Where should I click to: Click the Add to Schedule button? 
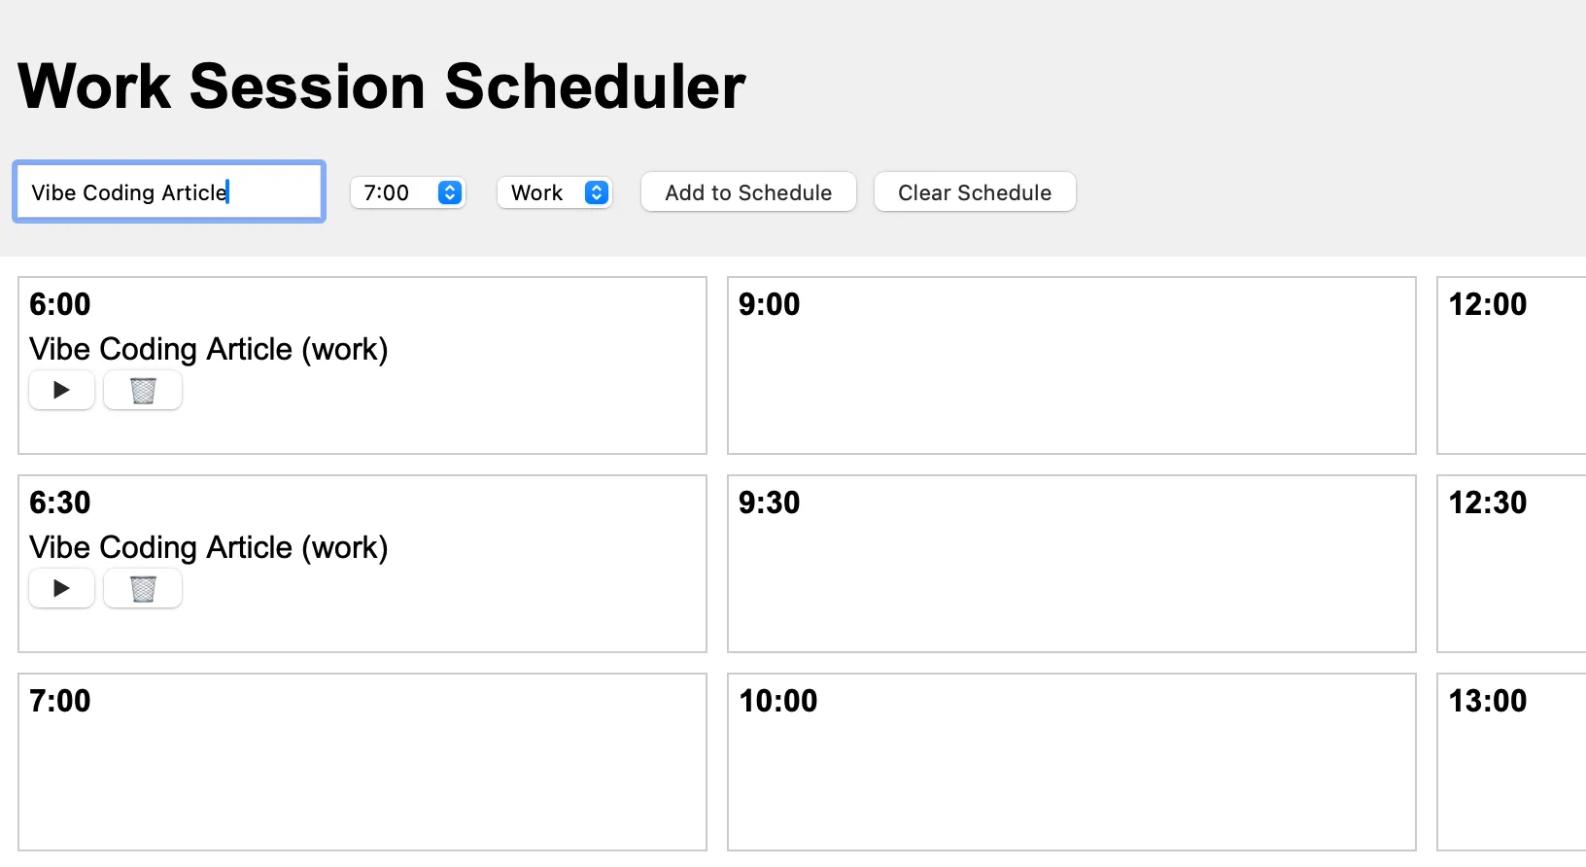748,192
